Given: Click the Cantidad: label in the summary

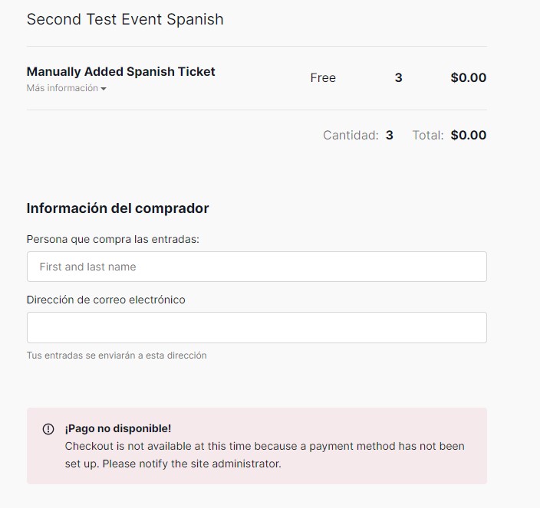Looking at the screenshot, I should (x=351, y=135).
